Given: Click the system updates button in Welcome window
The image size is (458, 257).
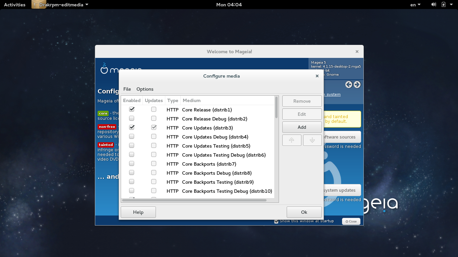Looking at the screenshot, I should (342, 190).
